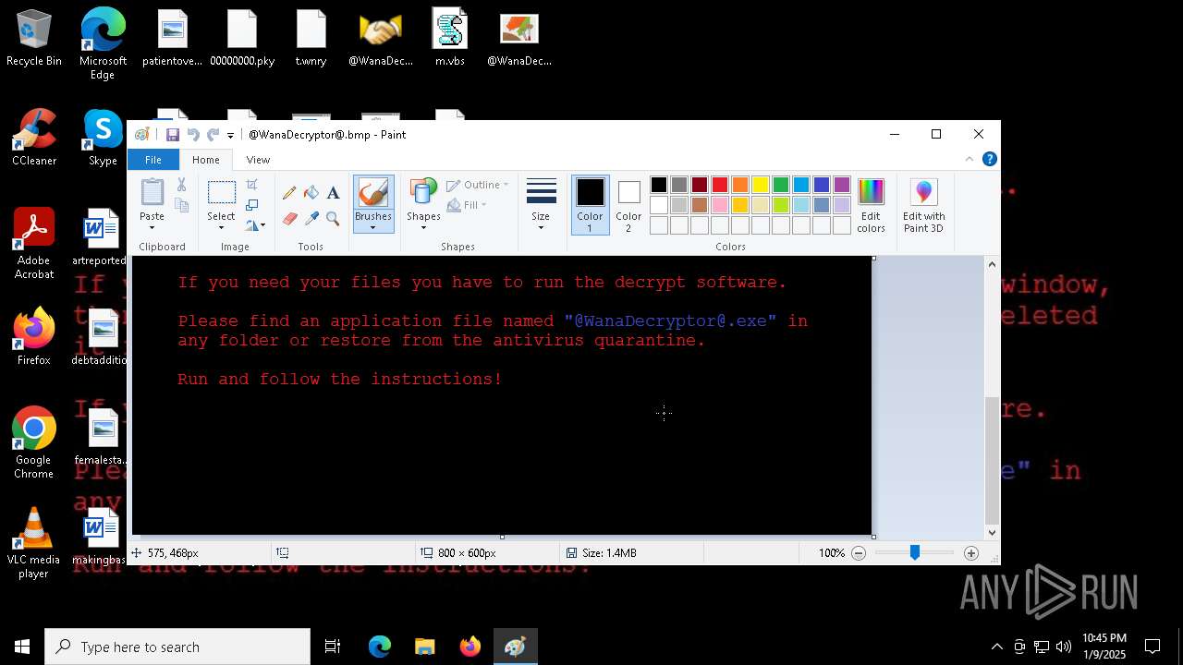Image resolution: width=1183 pixels, height=665 pixels.
Task: Pick the yellow color swatch
Action: [761, 185]
